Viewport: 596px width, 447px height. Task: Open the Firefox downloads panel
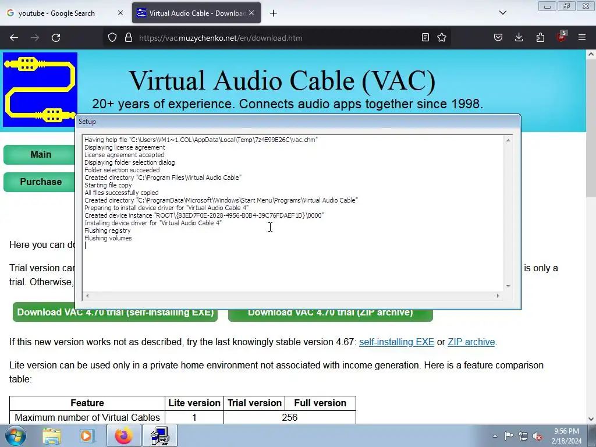coord(519,37)
